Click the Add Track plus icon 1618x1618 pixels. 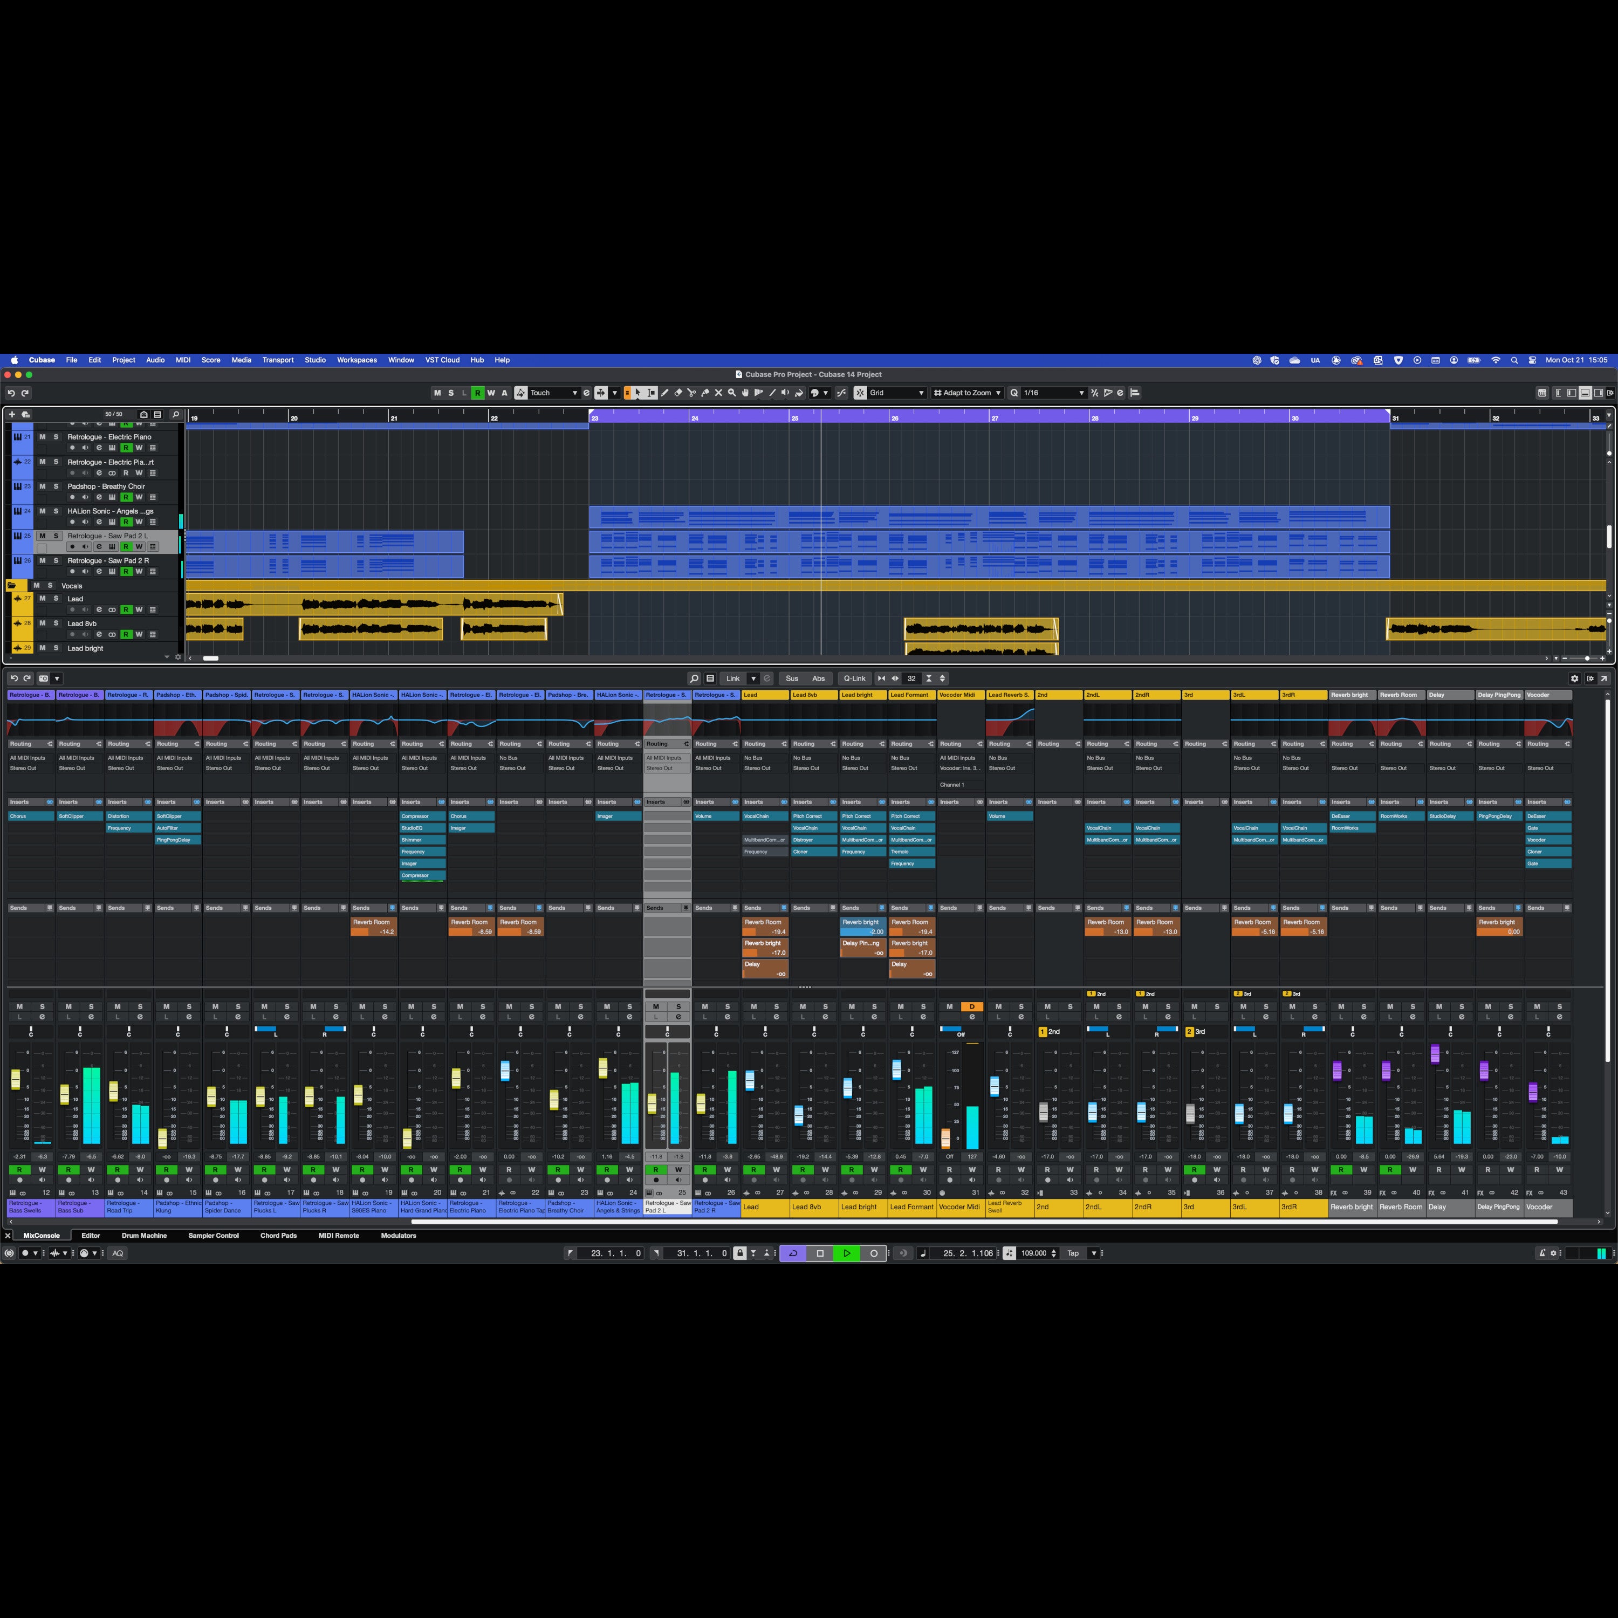pyautogui.click(x=12, y=415)
